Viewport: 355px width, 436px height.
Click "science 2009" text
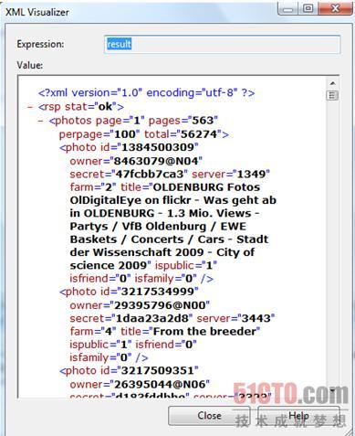(x=109, y=265)
